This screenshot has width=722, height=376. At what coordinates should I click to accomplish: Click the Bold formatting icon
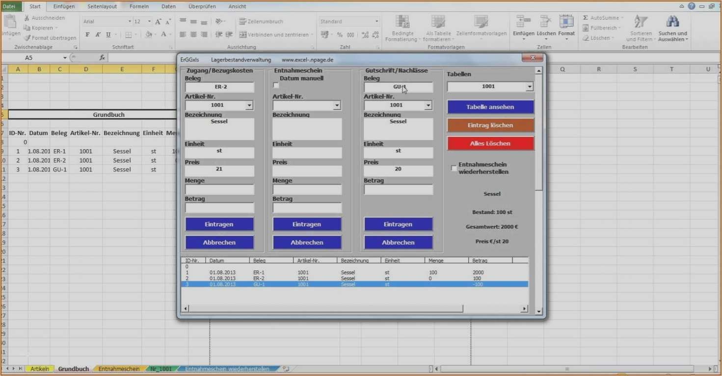coord(87,35)
